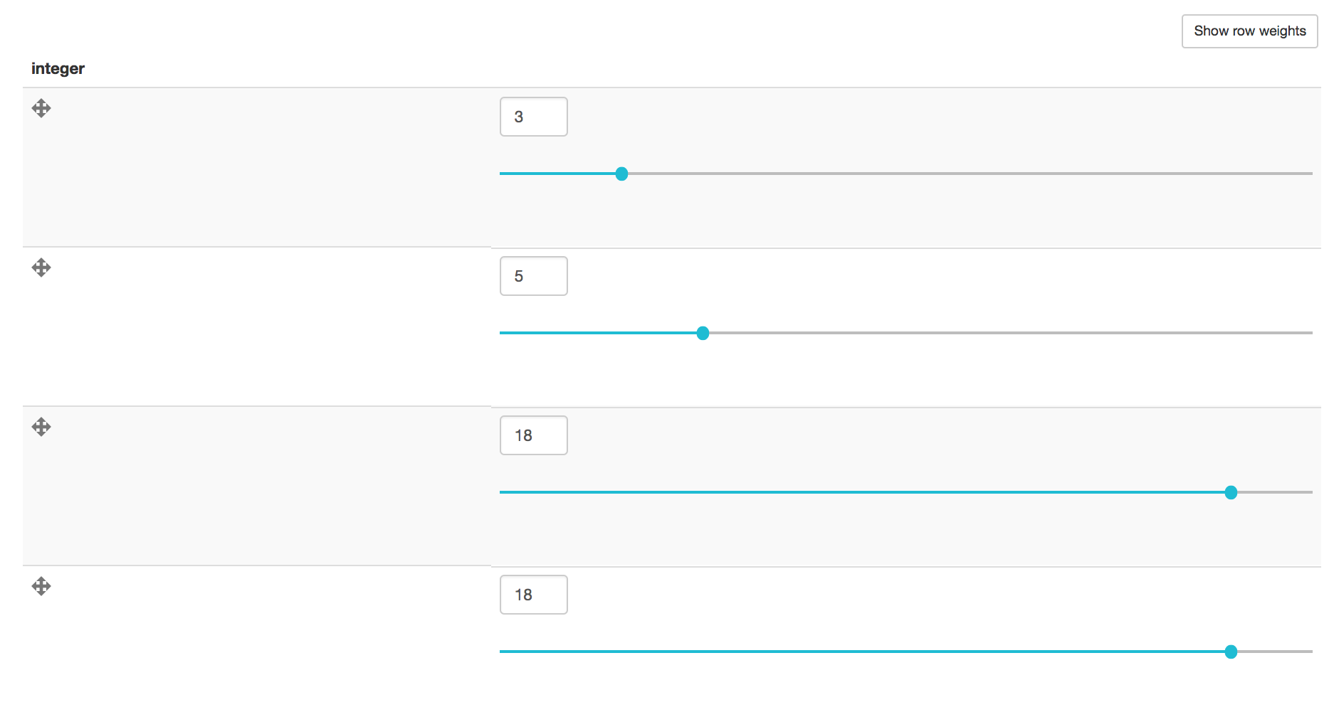Click the drag handle beside the first 18 value
This screenshot has width=1334, height=717.
[41, 427]
